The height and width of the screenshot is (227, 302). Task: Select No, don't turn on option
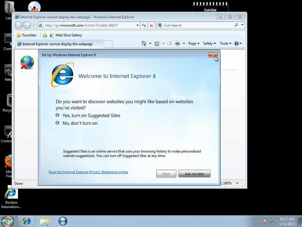[77, 123]
